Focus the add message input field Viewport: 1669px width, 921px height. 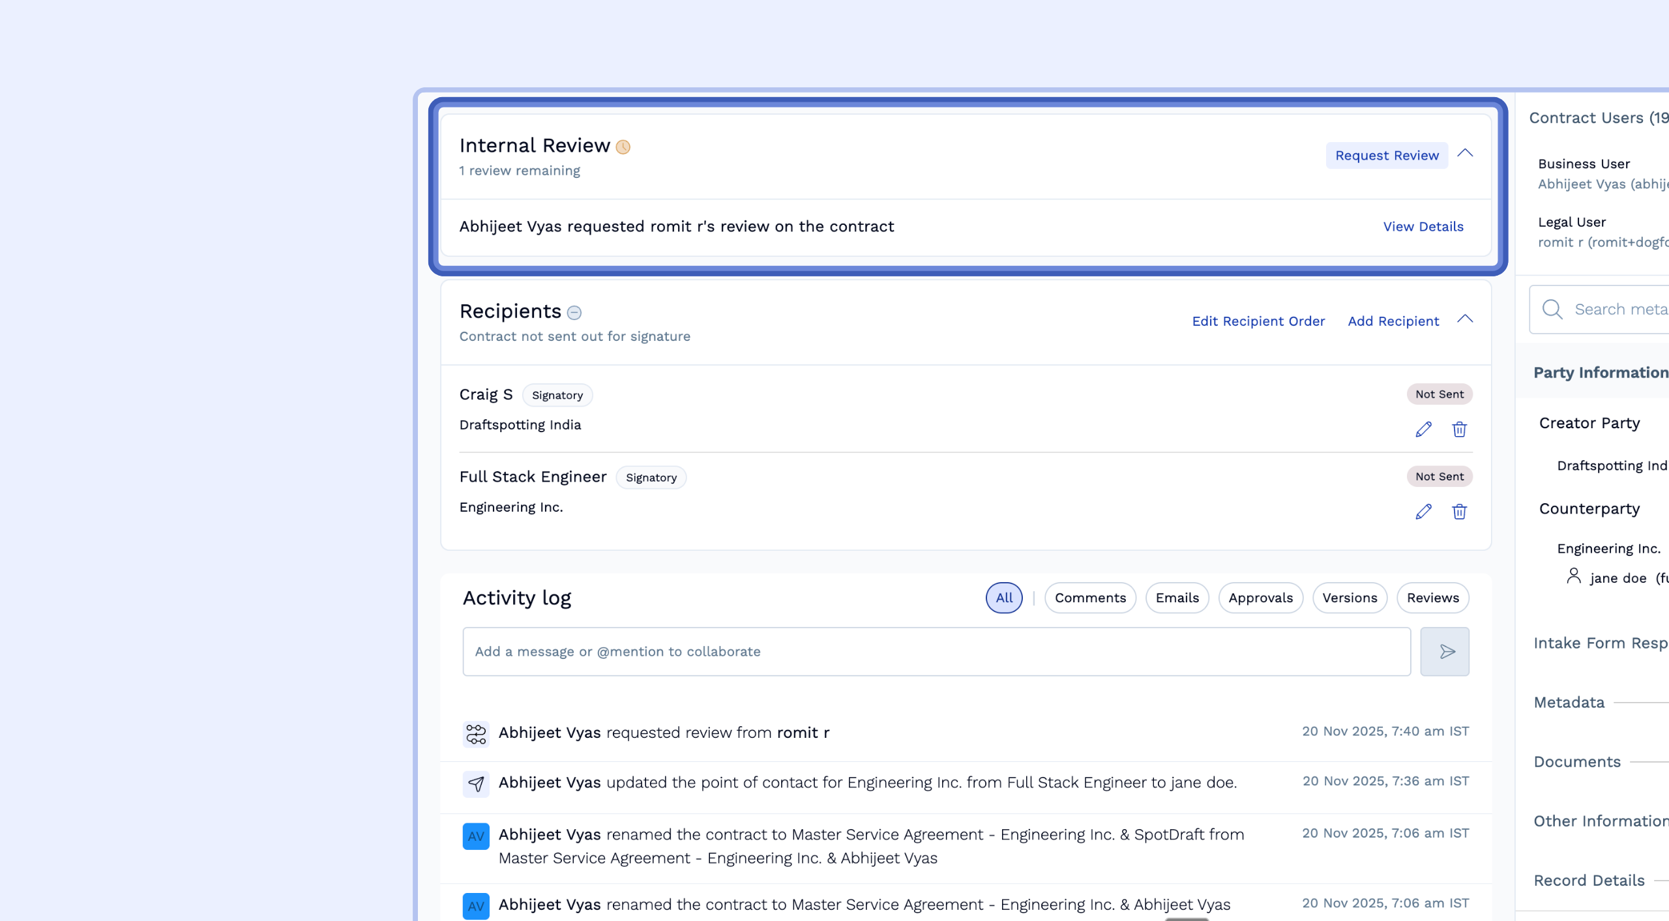[936, 651]
